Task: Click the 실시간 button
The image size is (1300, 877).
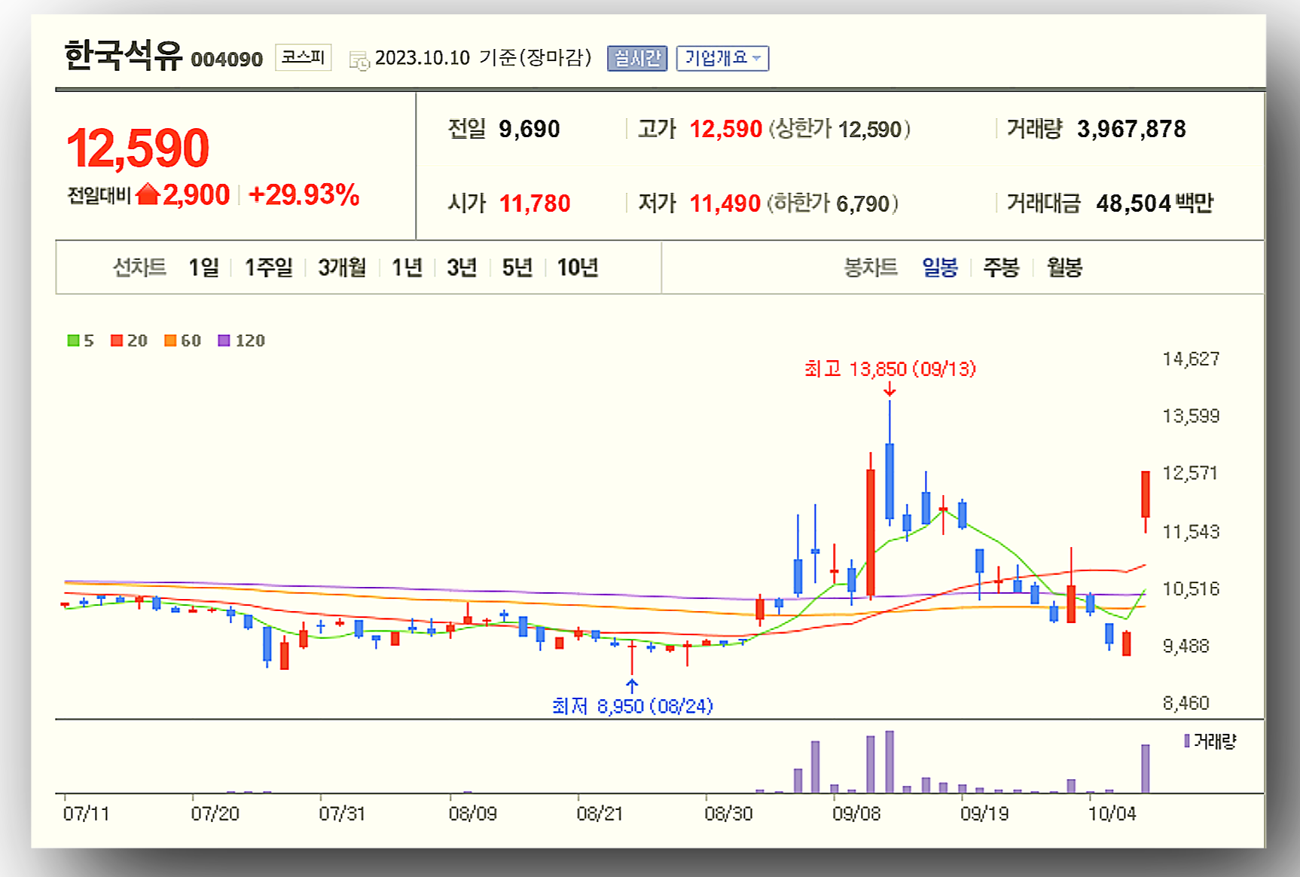Action: coord(637,58)
